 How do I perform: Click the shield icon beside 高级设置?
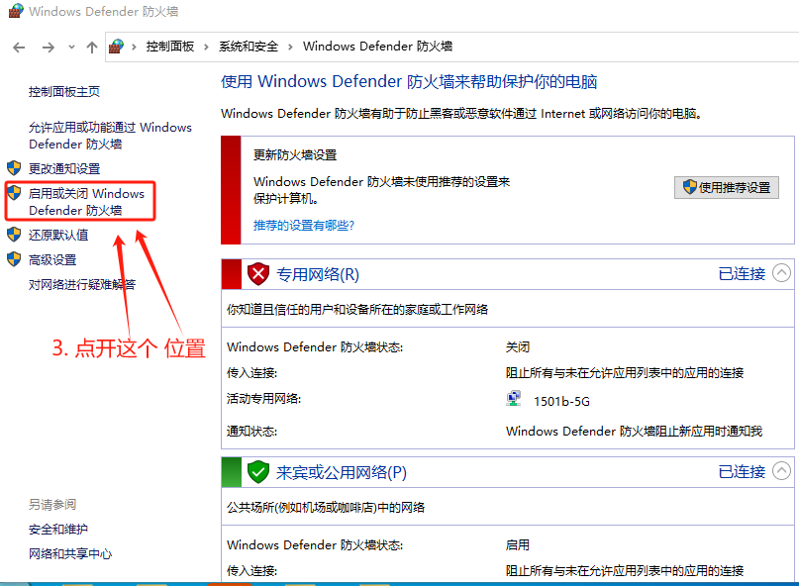14,259
